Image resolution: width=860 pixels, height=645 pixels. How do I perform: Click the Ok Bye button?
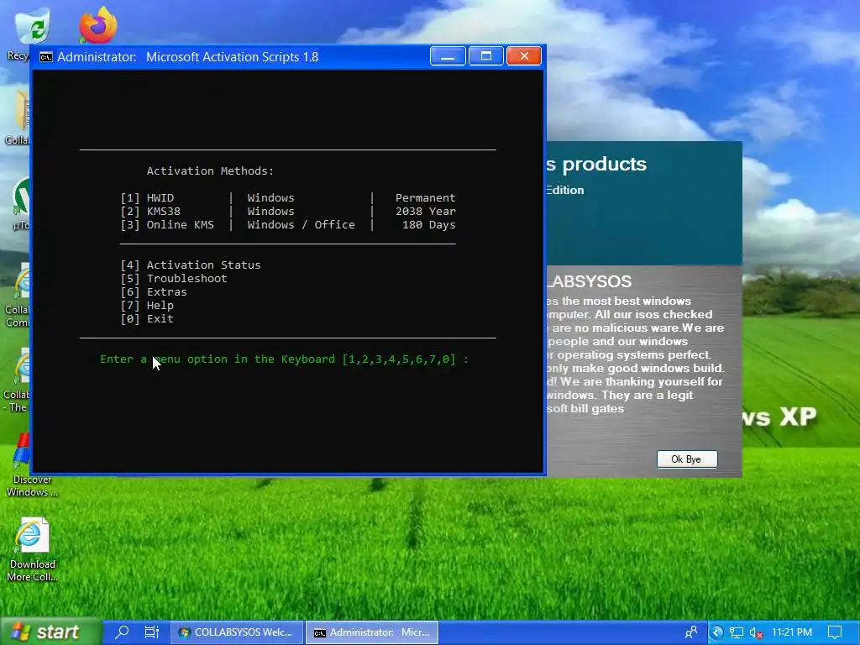pos(687,459)
